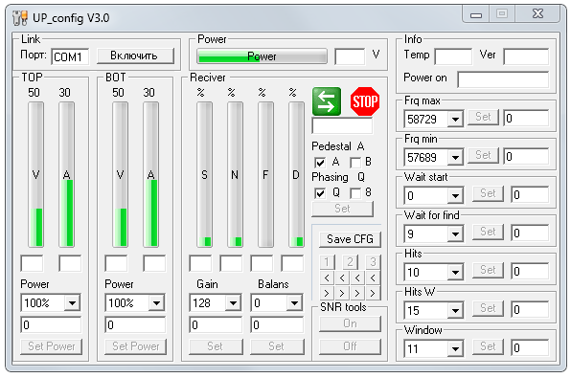This screenshot has height=378, width=571.
Task: Click the Reciver N level bar
Action: (235, 174)
